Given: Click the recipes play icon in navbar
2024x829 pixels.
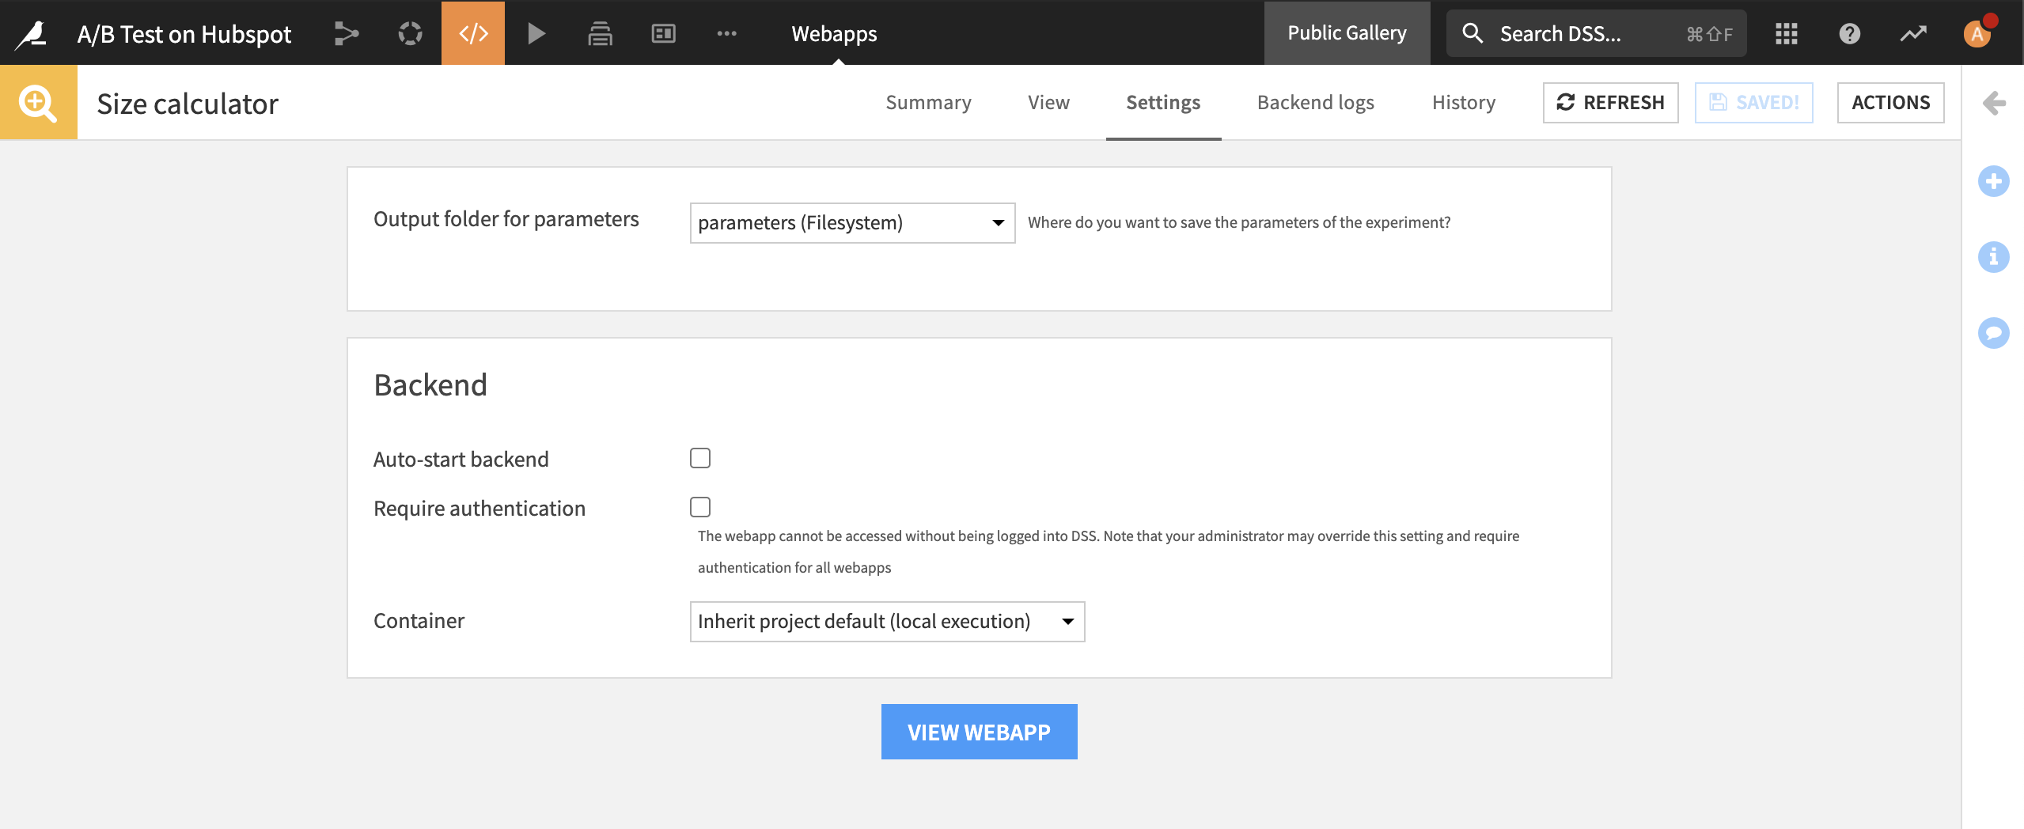Looking at the screenshot, I should coord(536,32).
